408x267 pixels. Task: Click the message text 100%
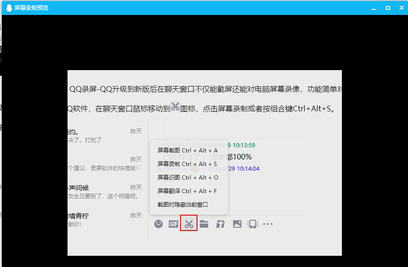242,157
